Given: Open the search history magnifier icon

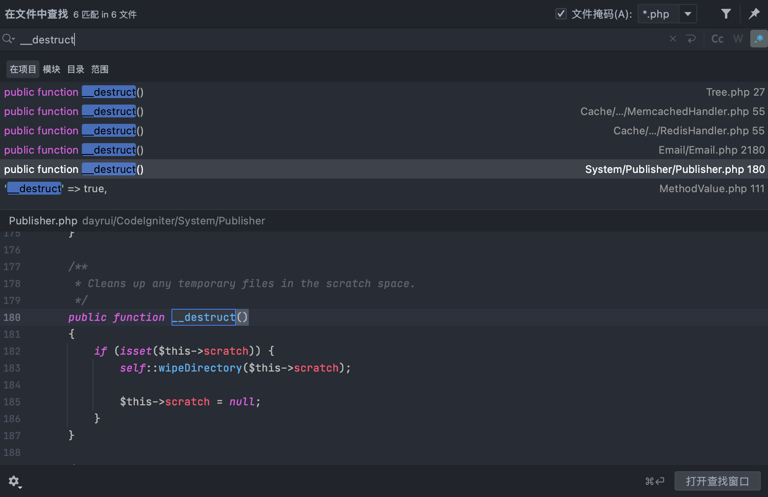Looking at the screenshot, I should (8, 39).
